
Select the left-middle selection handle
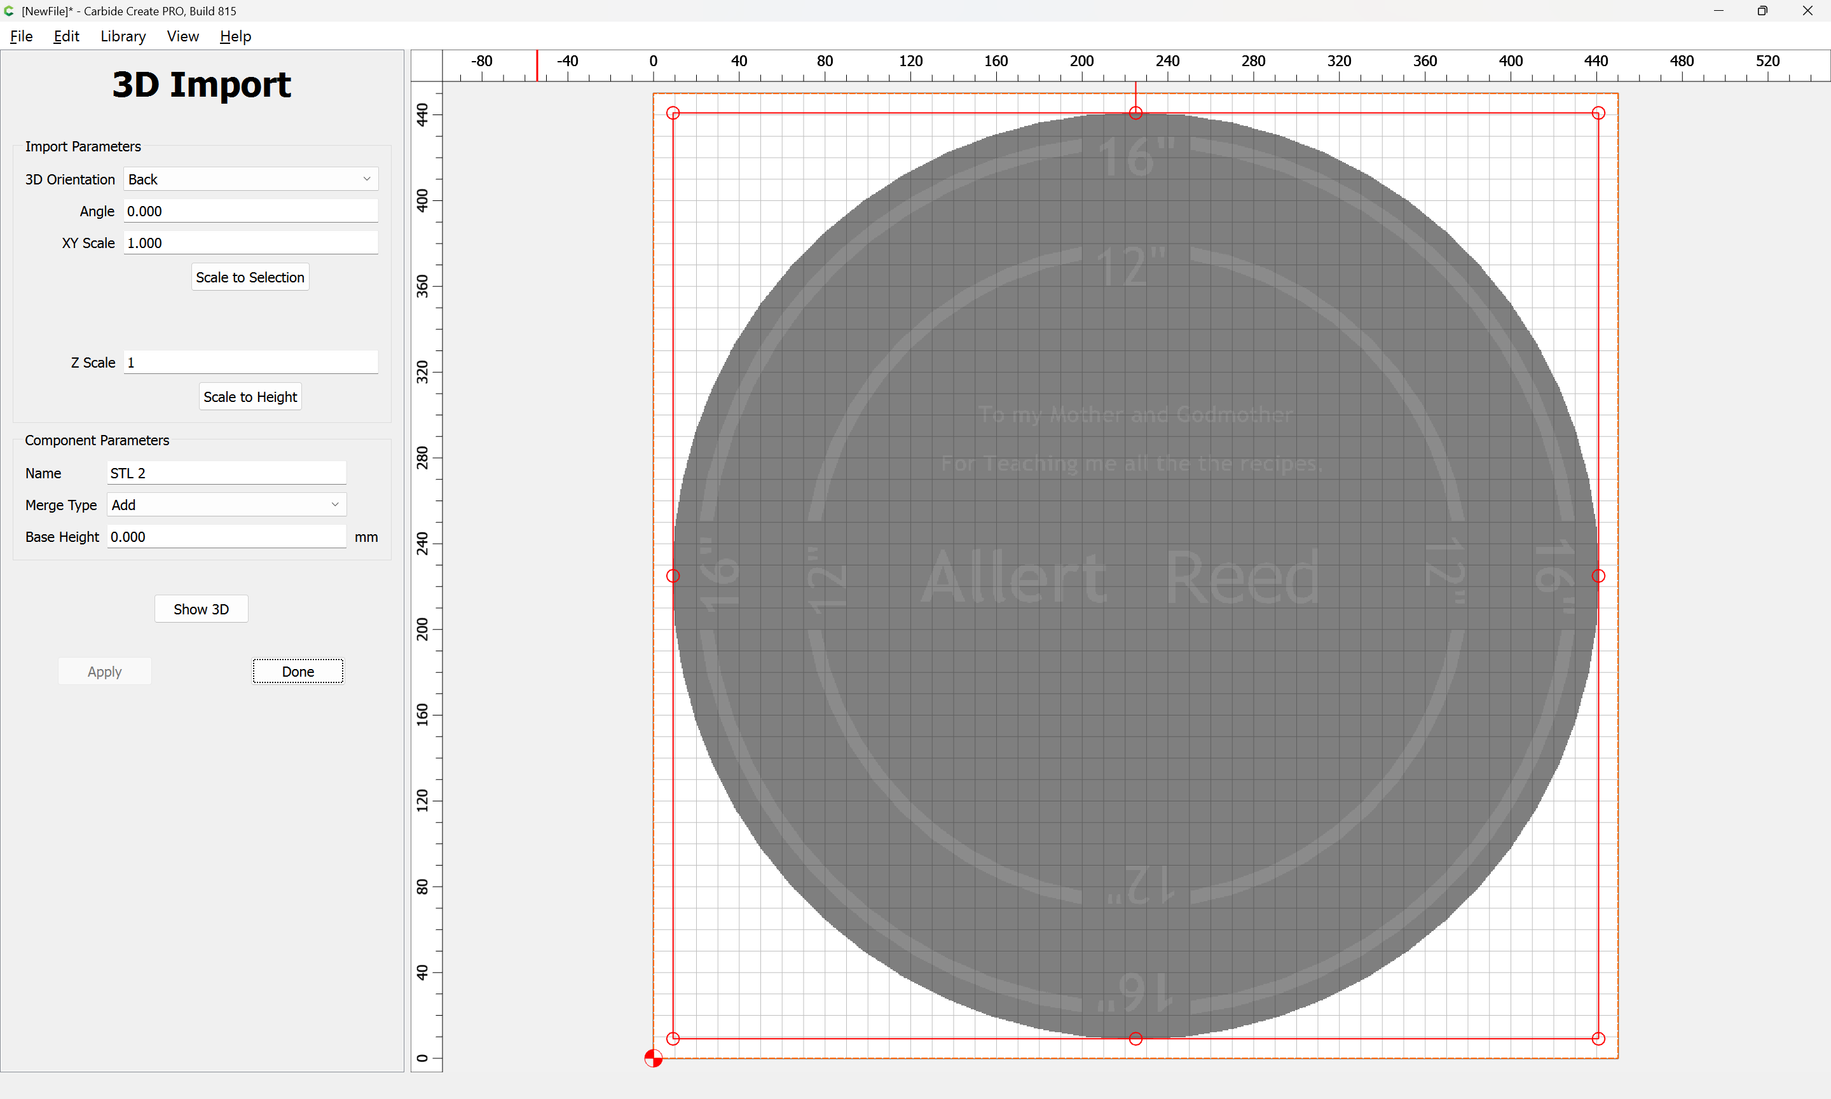(673, 576)
